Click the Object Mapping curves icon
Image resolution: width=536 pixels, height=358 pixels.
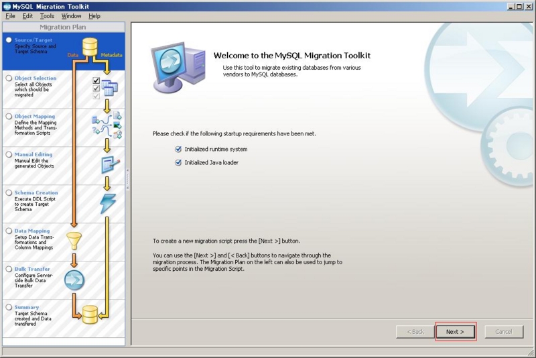(107, 125)
